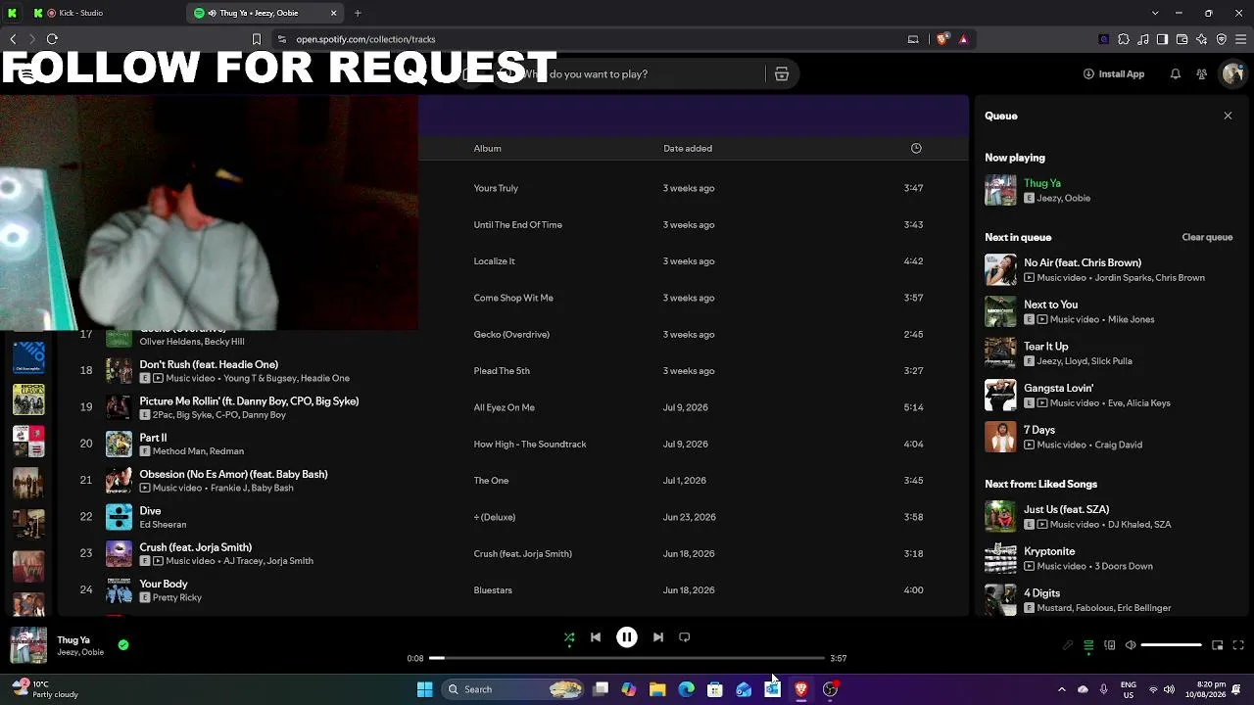Open the Windows Start menu
1254x705 pixels.
425,689
